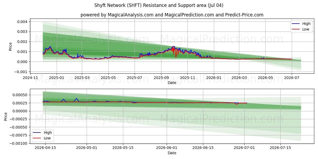
Task: Click the '2025-07' label on the top x-axis
Action: pyautogui.click(x=134, y=78)
